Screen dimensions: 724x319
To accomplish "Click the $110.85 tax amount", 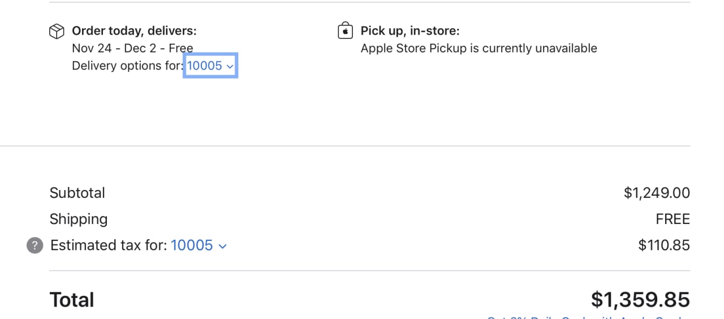I will 664,245.
